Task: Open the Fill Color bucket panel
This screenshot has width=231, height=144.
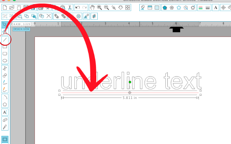Action: (143, 7)
